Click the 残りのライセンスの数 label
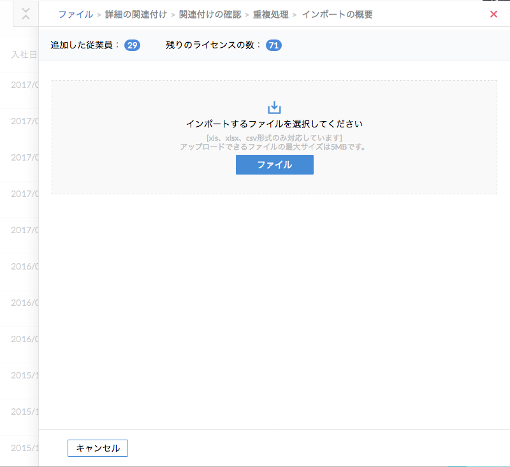The height and width of the screenshot is (467, 510). [x=214, y=45]
